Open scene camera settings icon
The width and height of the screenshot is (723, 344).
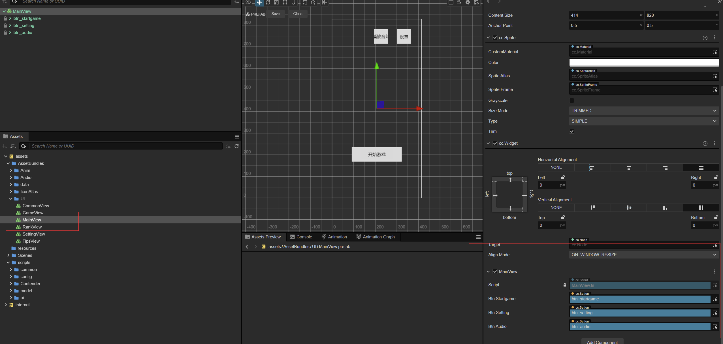coord(459,3)
